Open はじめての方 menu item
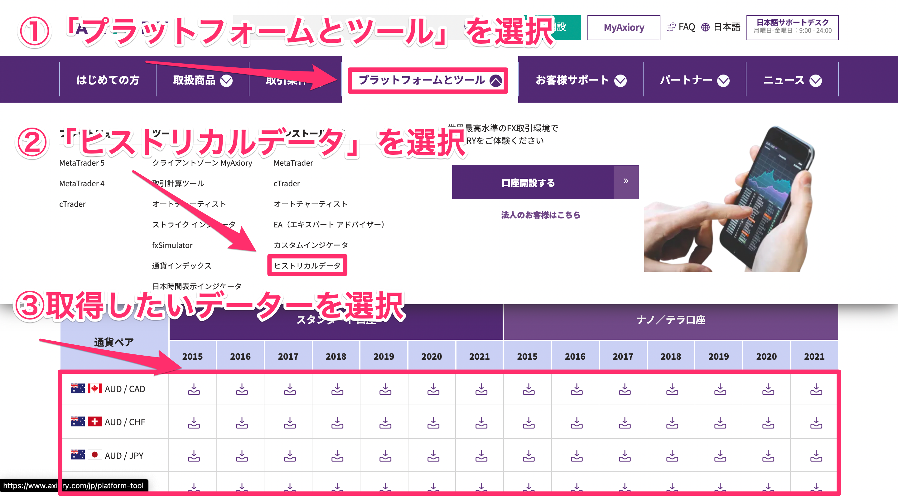The image size is (898, 496). coord(108,80)
